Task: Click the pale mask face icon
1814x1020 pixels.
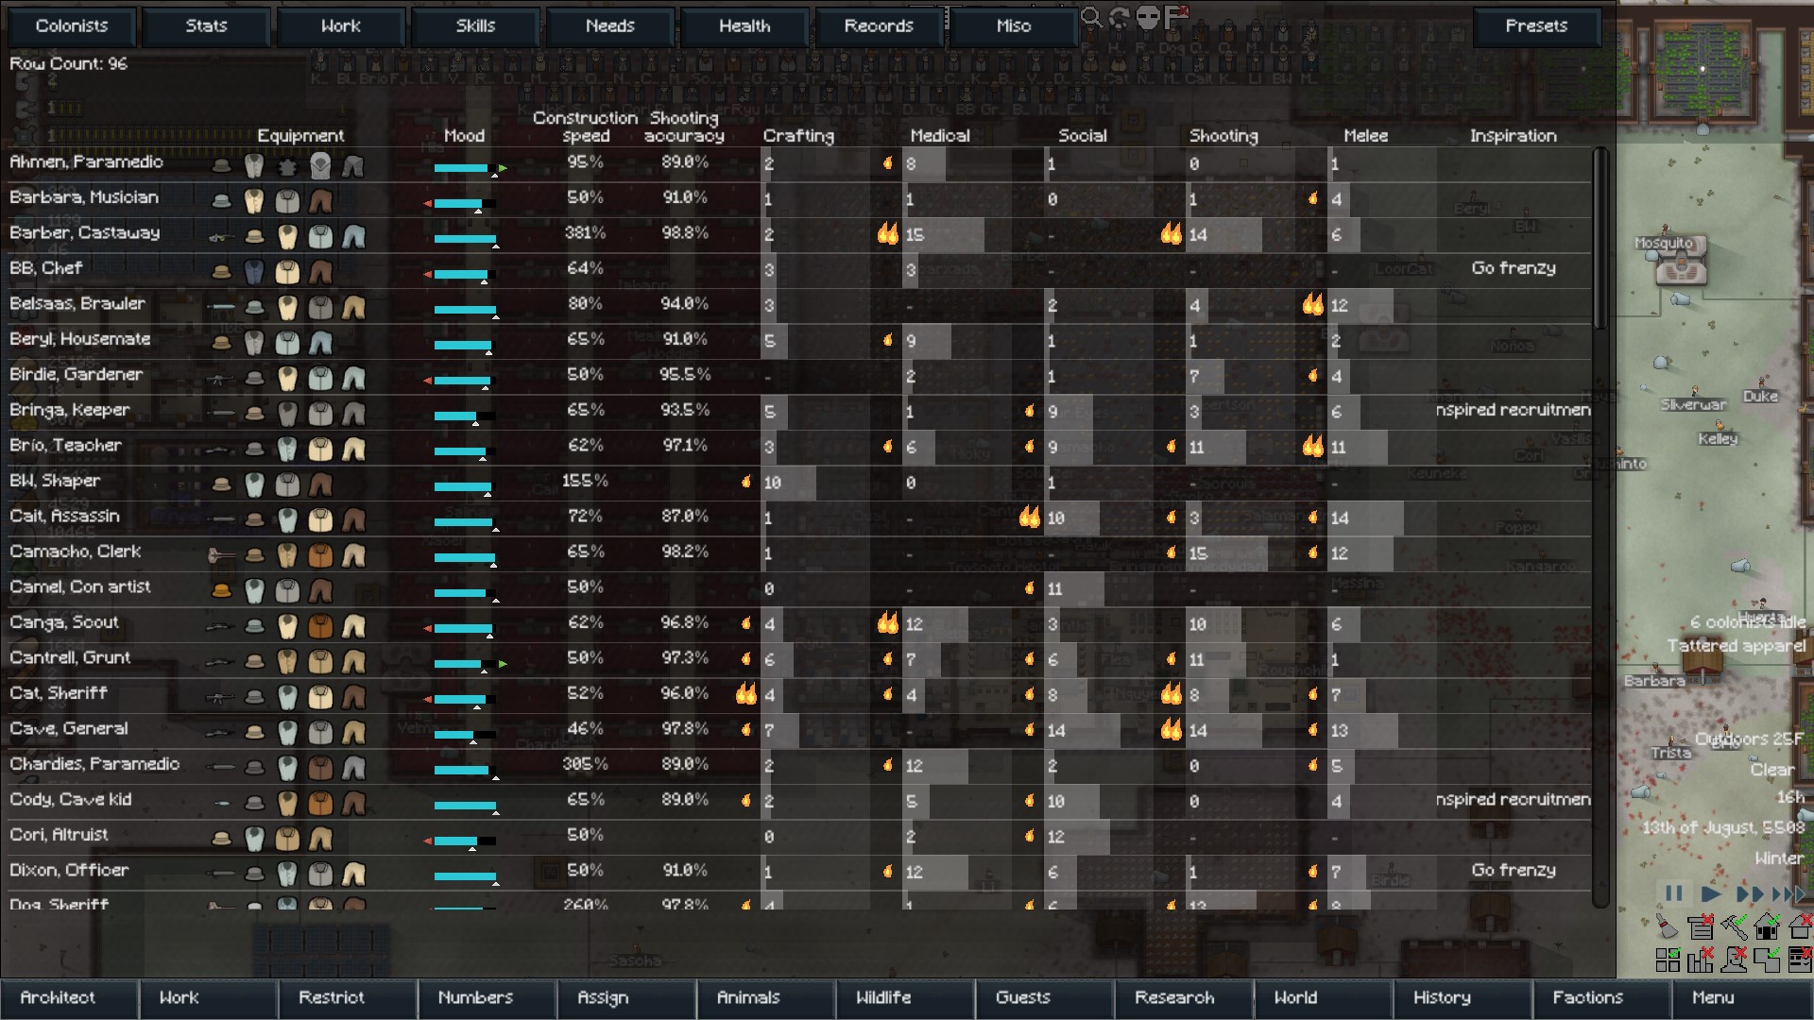Action: pyautogui.click(x=1148, y=16)
